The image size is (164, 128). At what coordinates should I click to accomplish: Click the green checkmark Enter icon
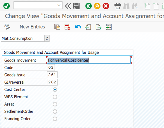7,6
